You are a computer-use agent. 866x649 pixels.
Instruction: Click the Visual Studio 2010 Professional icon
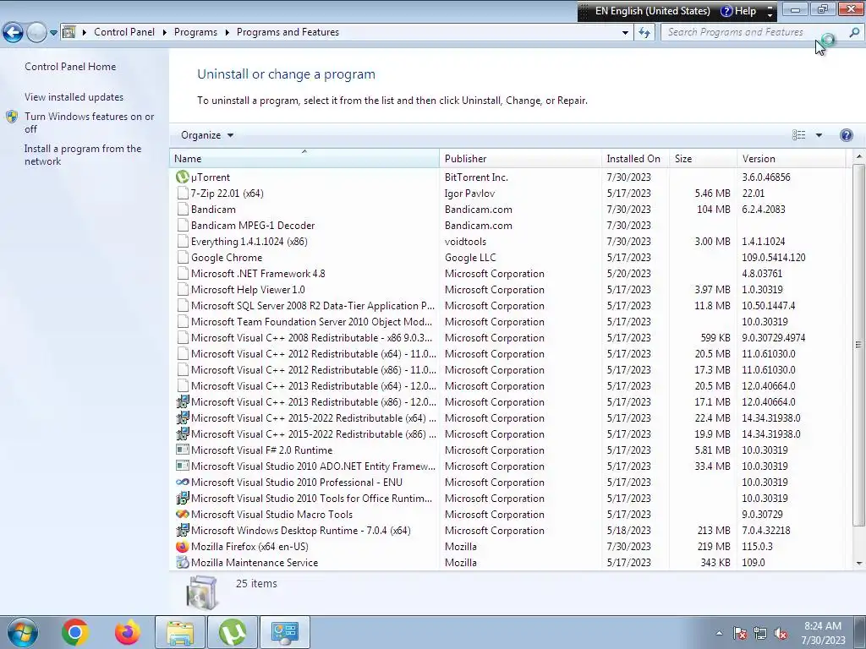click(183, 482)
